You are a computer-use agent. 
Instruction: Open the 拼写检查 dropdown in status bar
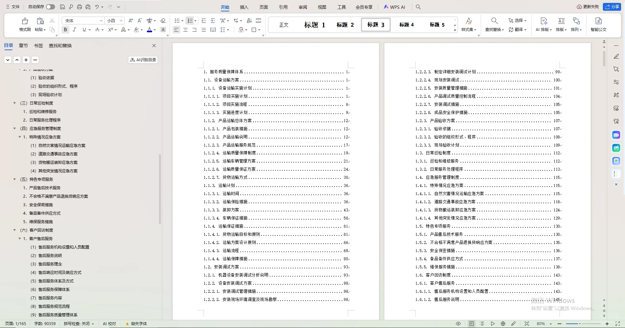click(x=79, y=324)
